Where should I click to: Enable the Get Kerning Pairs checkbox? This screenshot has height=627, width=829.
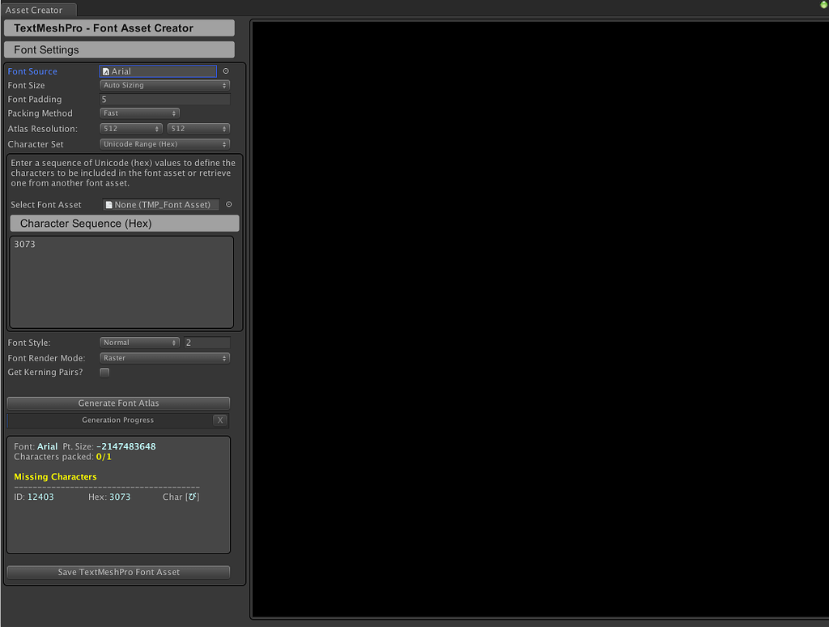104,372
